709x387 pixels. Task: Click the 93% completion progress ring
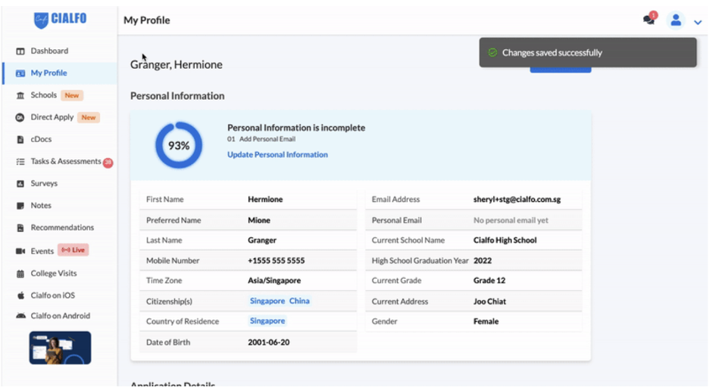pyautogui.click(x=179, y=145)
